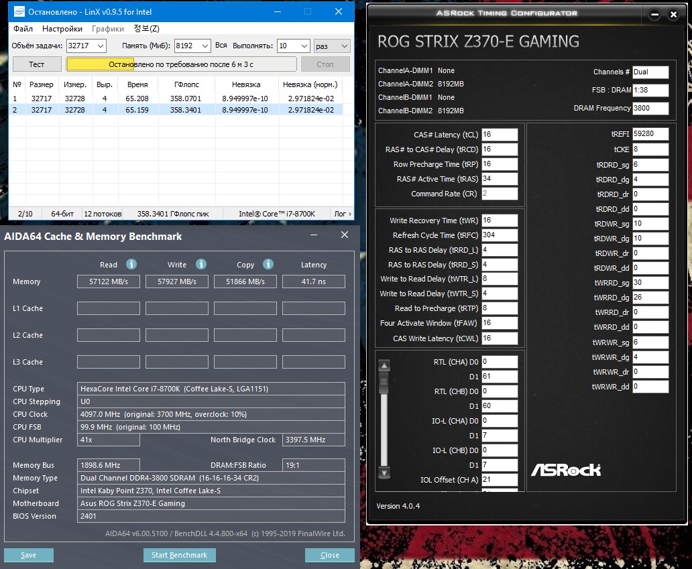
Task: Select LinX result row number 2
Action: point(176,110)
